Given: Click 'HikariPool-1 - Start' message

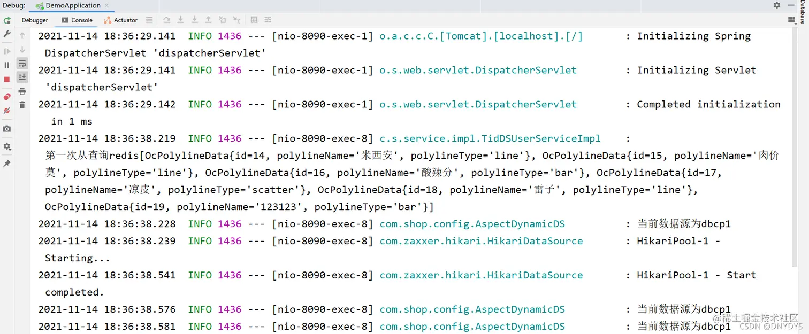Looking at the screenshot, I should (x=697, y=276).
